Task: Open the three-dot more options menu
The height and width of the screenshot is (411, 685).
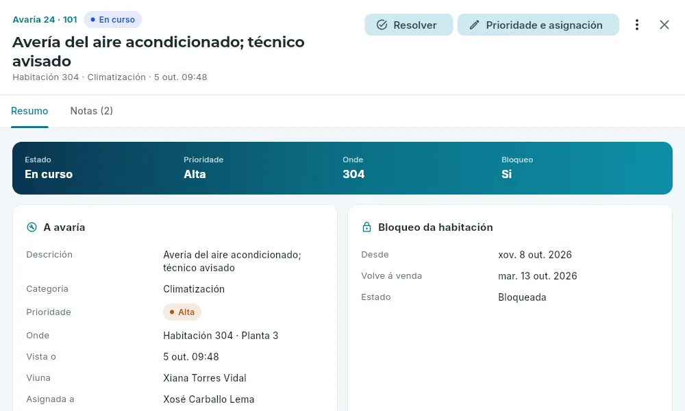Action: pos(636,25)
